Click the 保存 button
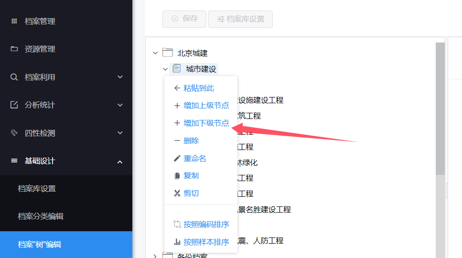The width and height of the screenshot is (462, 258). [x=184, y=19]
